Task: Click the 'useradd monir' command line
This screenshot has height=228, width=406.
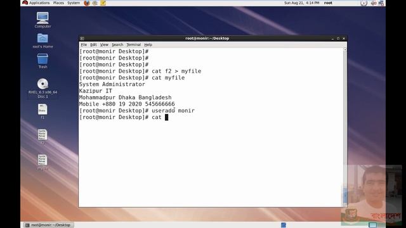Action: click(137, 111)
